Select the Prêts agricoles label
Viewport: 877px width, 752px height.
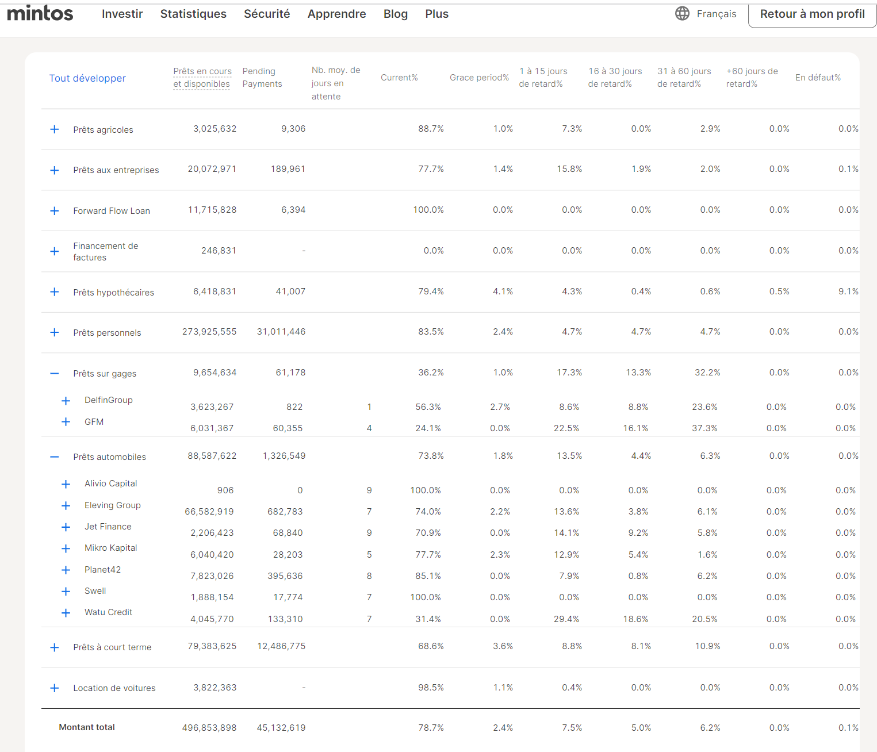(x=103, y=130)
